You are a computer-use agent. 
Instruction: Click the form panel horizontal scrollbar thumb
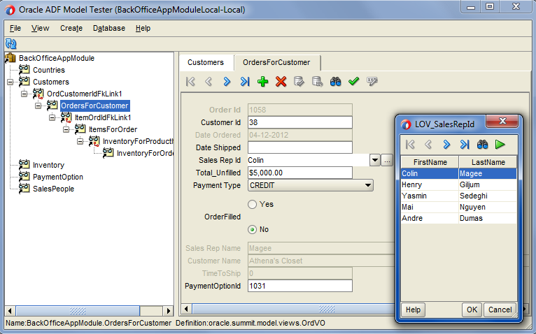294,309
